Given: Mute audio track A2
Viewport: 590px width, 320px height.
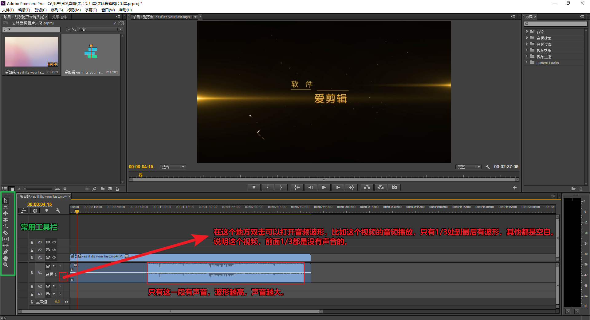Looking at the screenshot, I should tap(54, 286).
